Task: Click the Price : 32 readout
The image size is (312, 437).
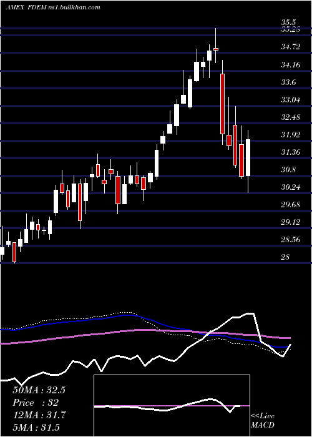Action: tap(36, 403)
